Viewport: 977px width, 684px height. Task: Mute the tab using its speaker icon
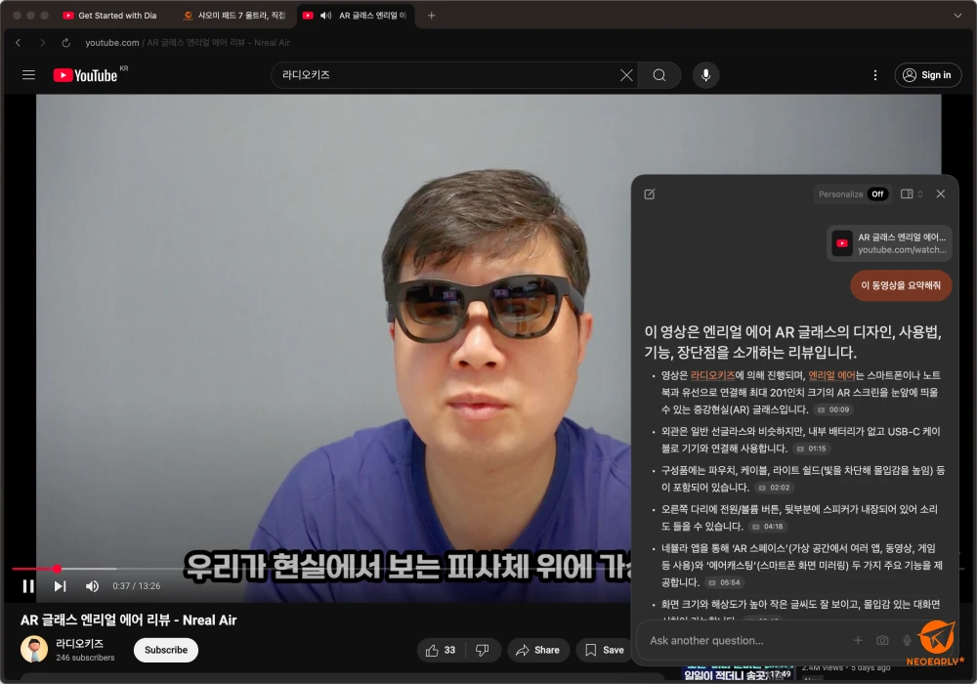click(325, 16)
